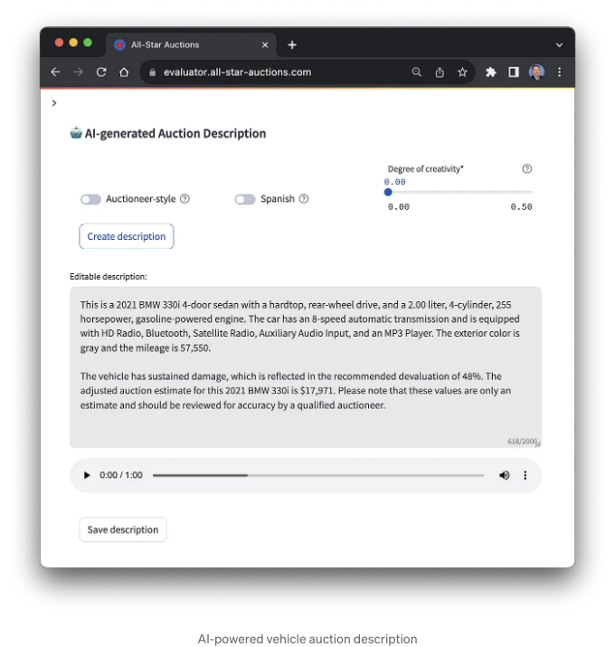The image size is (615, 647).
Task: Open the browser home page icon
Action: click(124, 72)
